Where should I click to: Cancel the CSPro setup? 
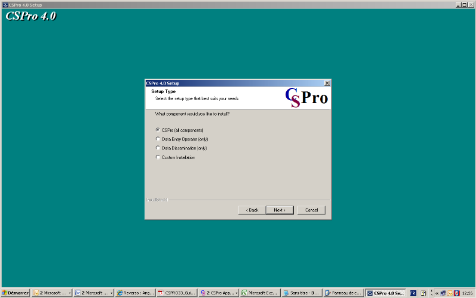click(311, 210)
